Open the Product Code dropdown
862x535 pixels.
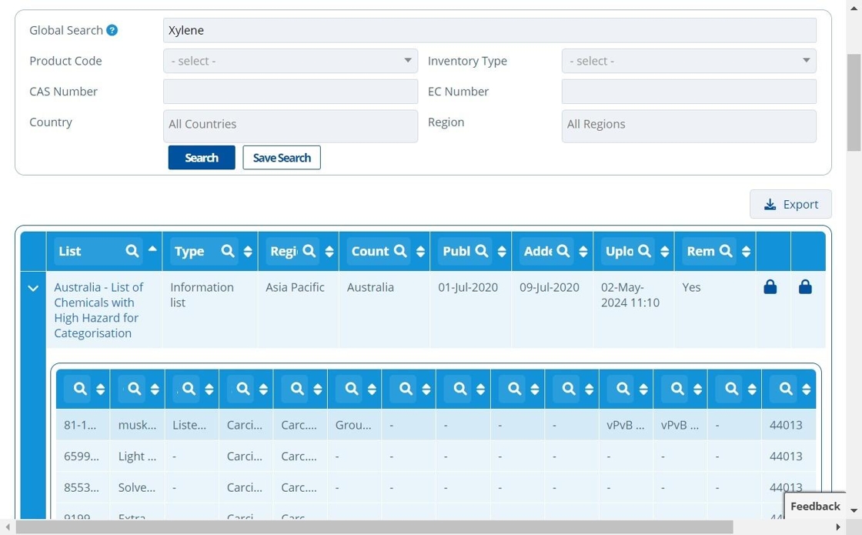click(x=290, y=61)
